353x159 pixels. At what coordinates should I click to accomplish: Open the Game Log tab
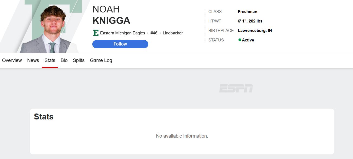click(x=101, y=60)
